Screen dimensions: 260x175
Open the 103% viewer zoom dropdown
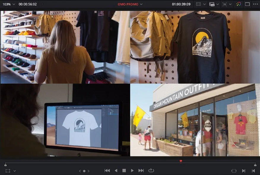9,4
